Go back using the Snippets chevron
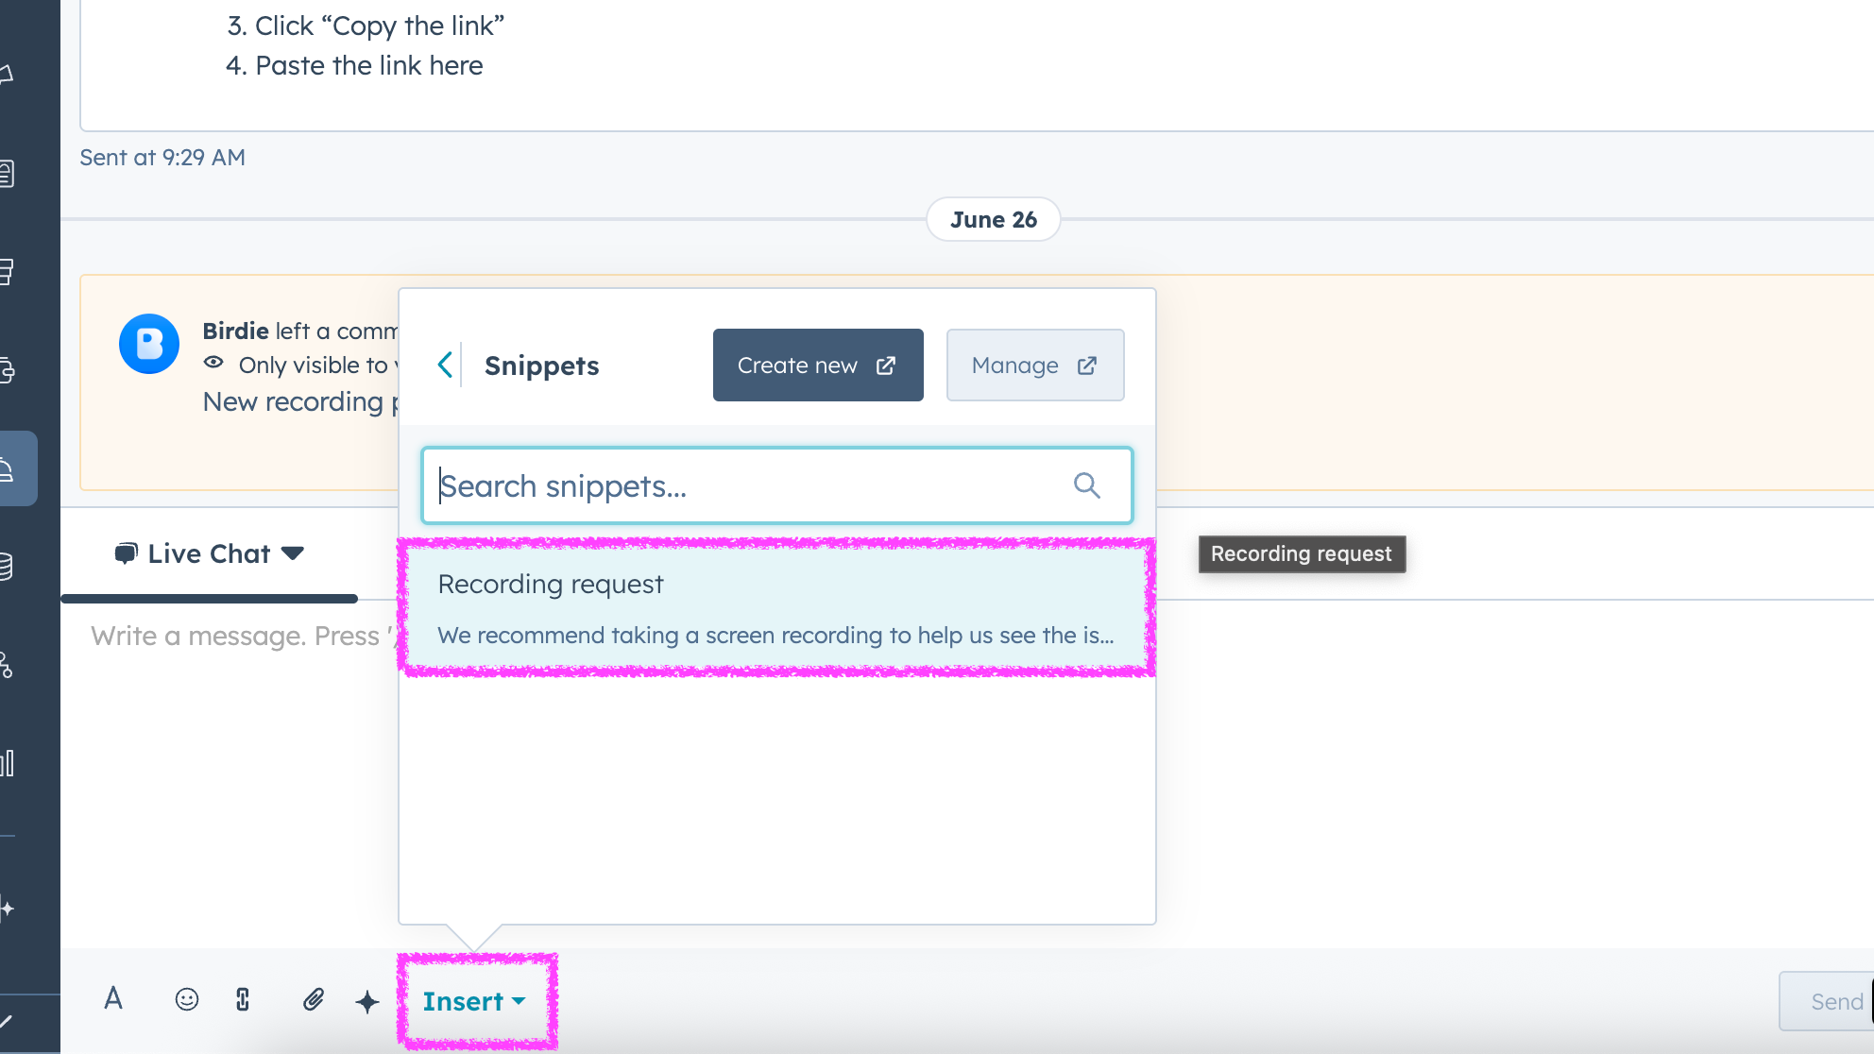Viewport: 1874px width, 1054px height. tap(445, 365)
